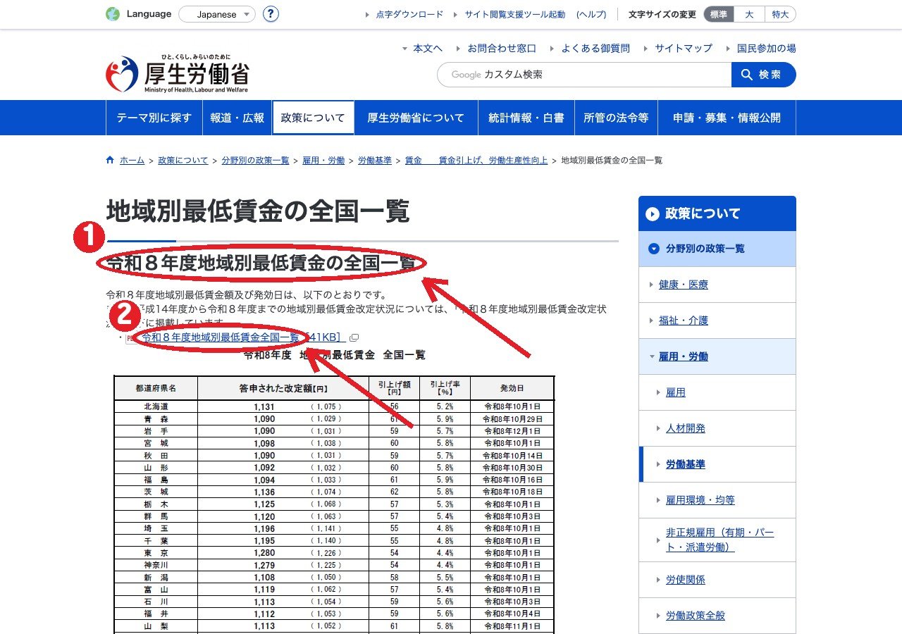
Task: Open 人材開発 sidebar sub-item
Action: (x=717, y=428)
